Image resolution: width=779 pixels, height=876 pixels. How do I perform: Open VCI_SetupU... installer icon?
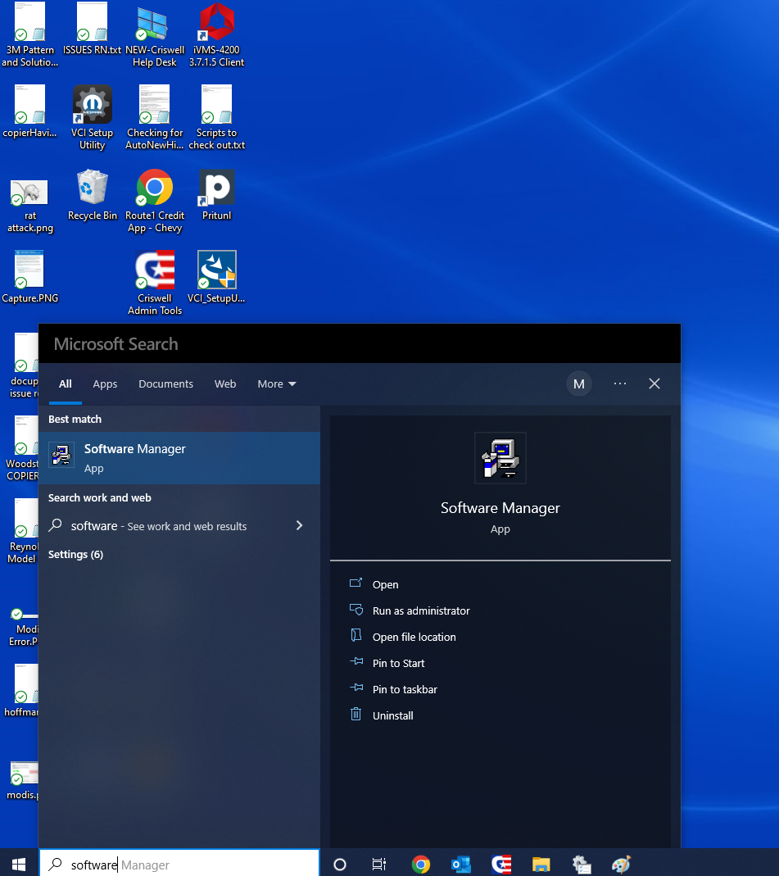217,277
